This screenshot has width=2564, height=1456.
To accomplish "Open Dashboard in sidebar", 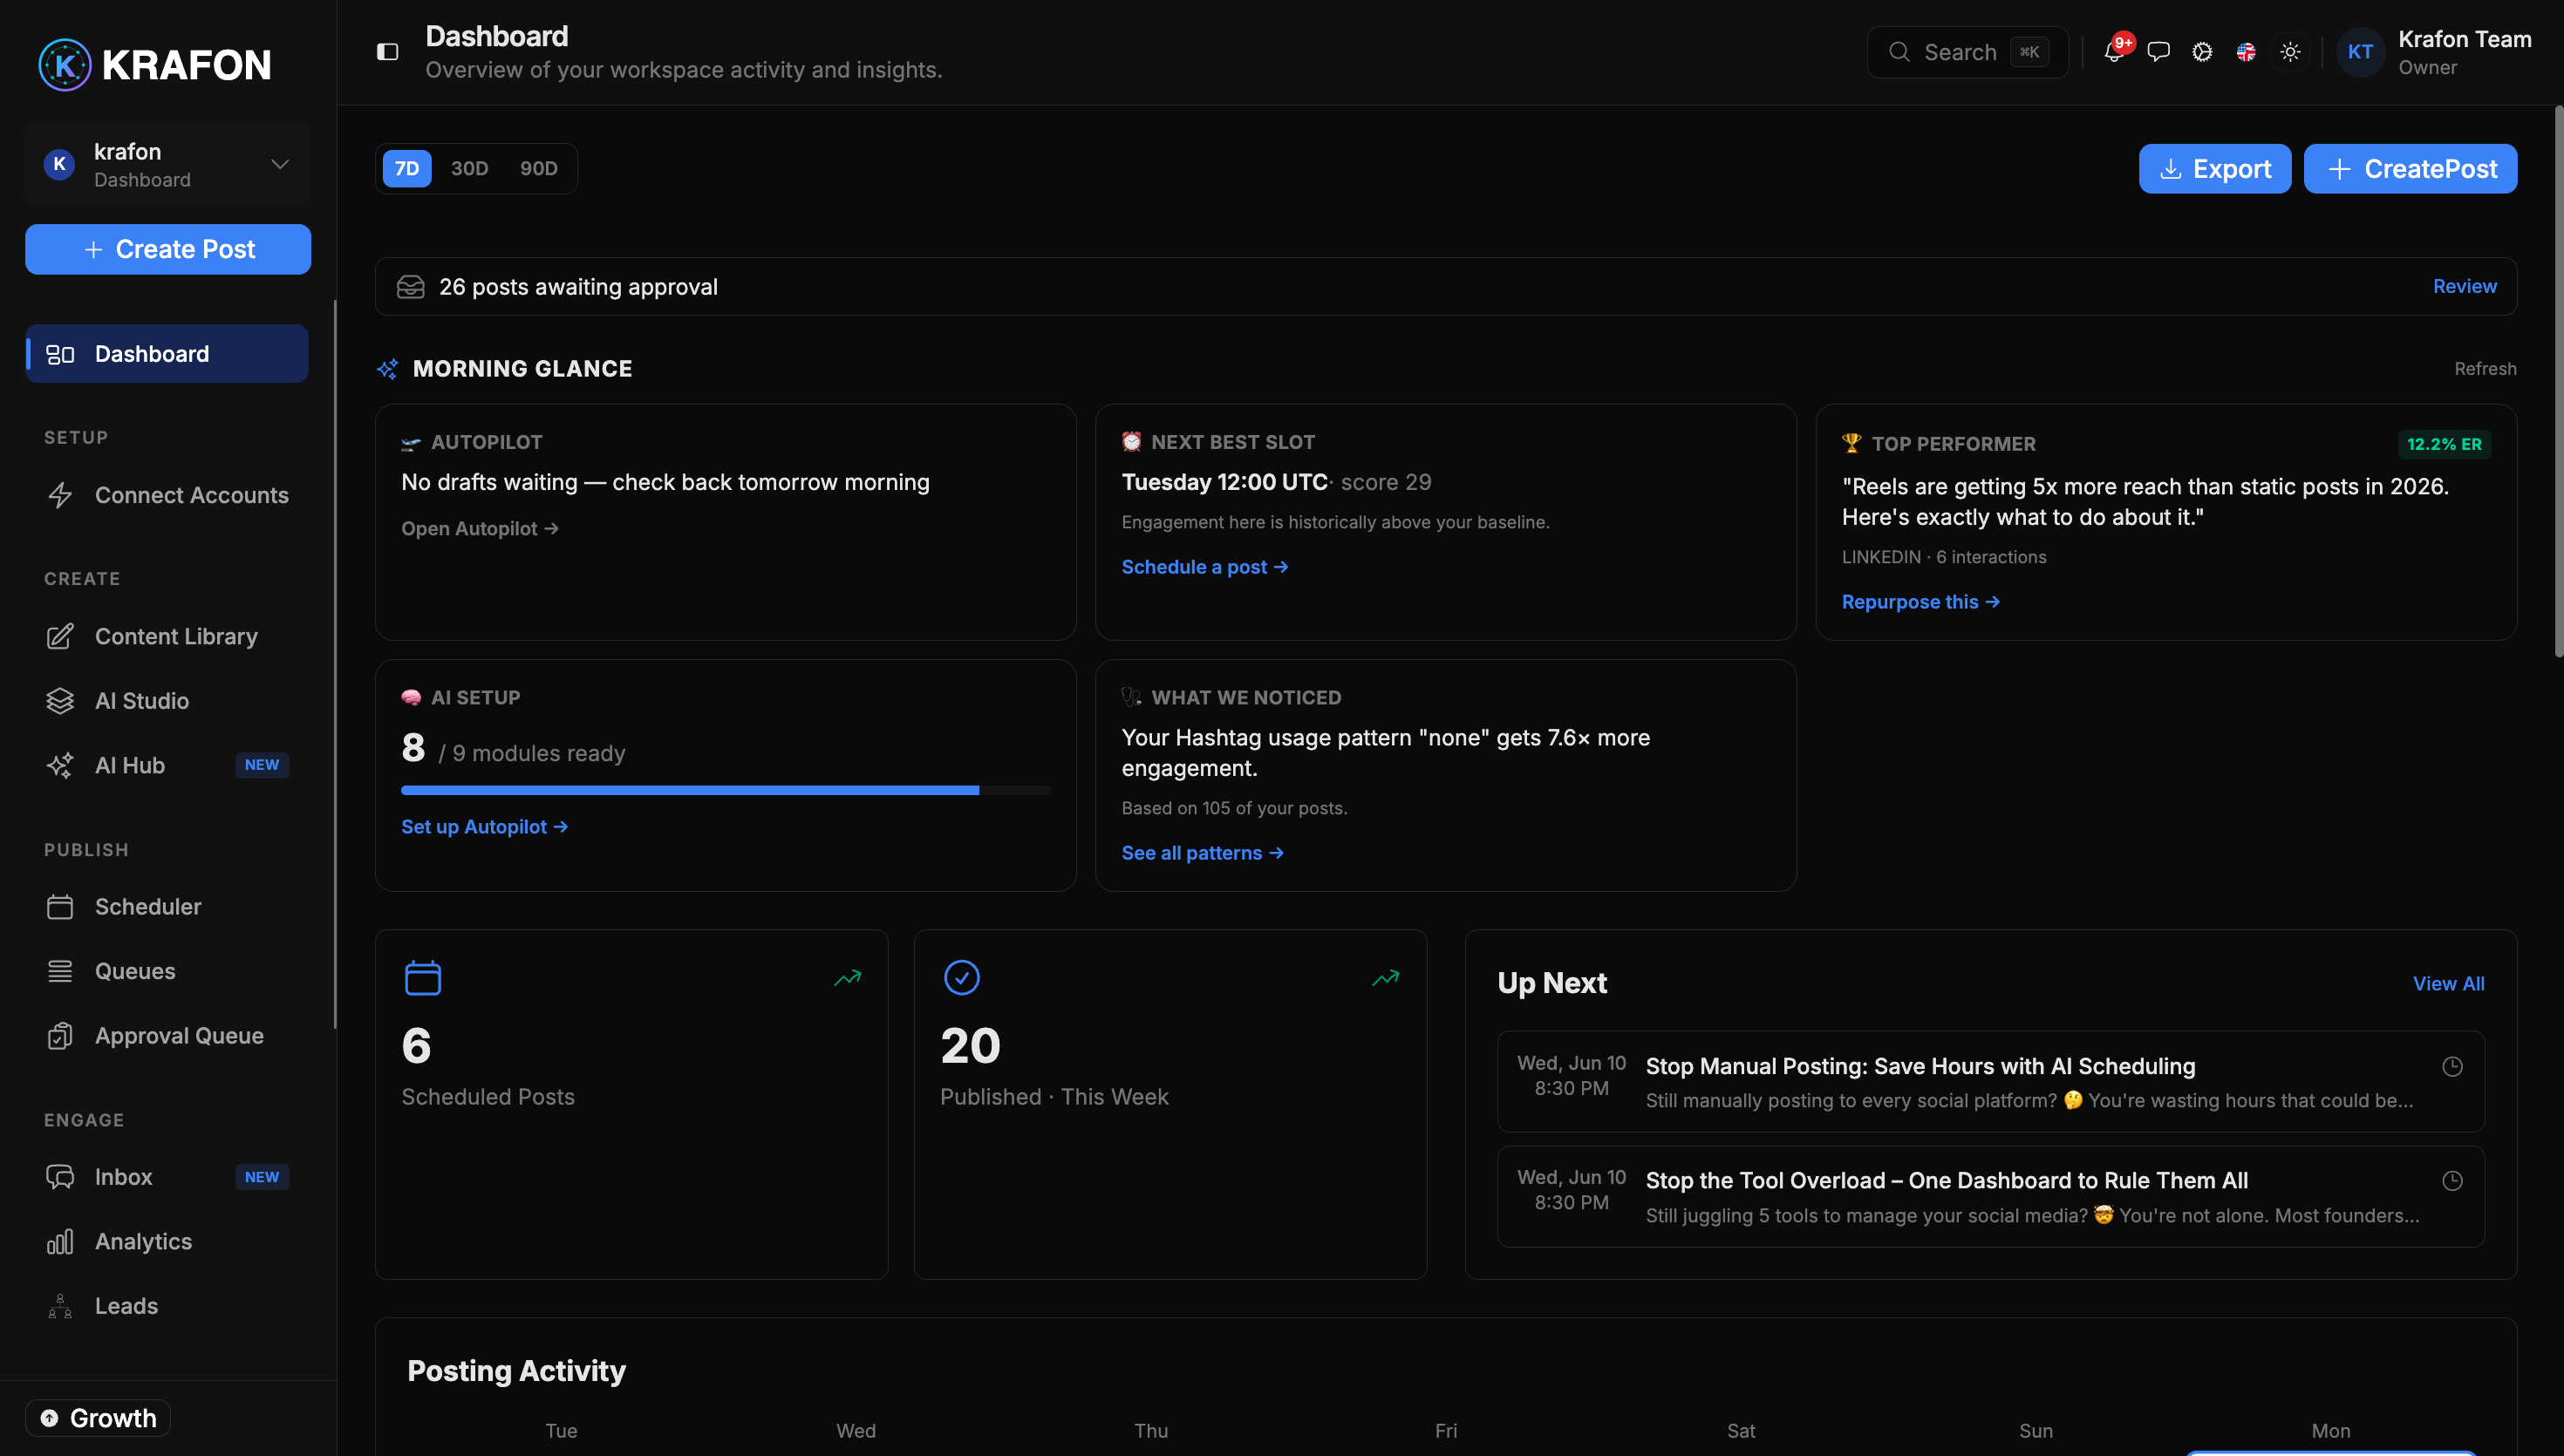I will [167, 353].
